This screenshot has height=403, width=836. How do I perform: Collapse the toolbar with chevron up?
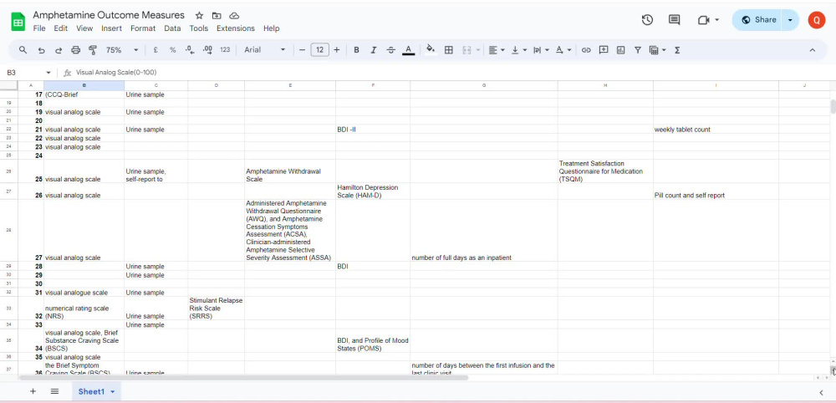click(813, 50)
